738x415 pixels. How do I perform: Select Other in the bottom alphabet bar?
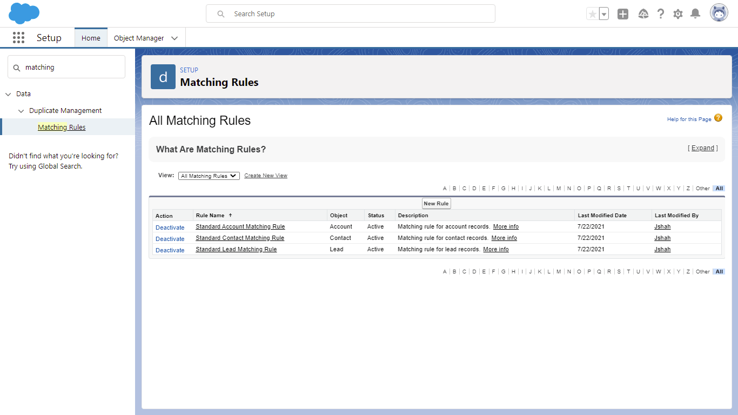[x=703, y=272]
